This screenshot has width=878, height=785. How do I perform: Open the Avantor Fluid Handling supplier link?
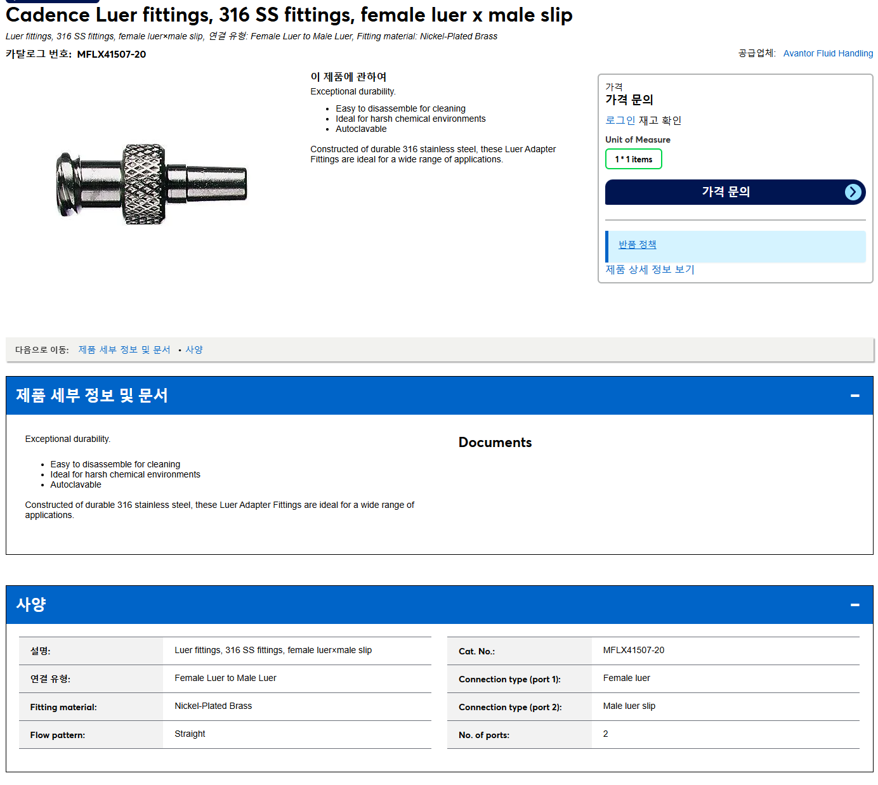coord(828,53)
